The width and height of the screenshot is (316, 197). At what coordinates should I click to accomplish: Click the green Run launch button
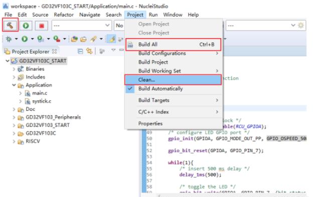pos(26,26)
